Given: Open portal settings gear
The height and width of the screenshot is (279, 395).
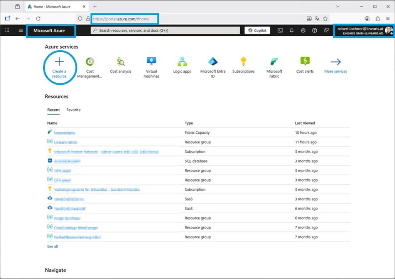Looking at the screenshot, I should click(303, 30).
